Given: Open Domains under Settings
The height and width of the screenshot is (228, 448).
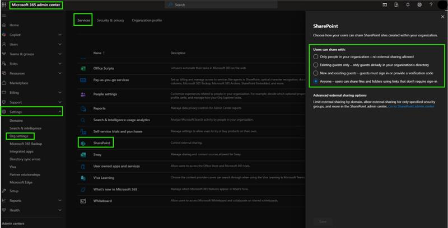Looking at the screenshot, I should [x=16, y=121].
